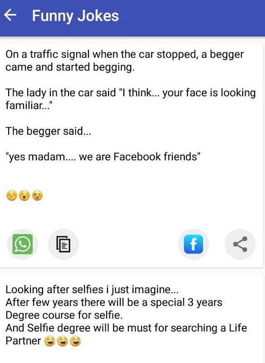The height and width of the screenshot is (363, 265).
Task: Share the joke on Facebook
Action: click(x=193, y=244)
